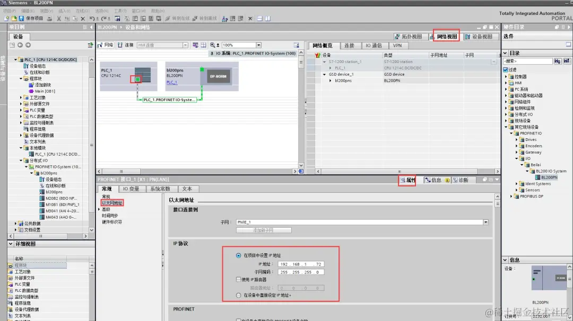573x321 pixels.
Task: Click the catalog 搜索 search field
Action: [x=528, y=61]
